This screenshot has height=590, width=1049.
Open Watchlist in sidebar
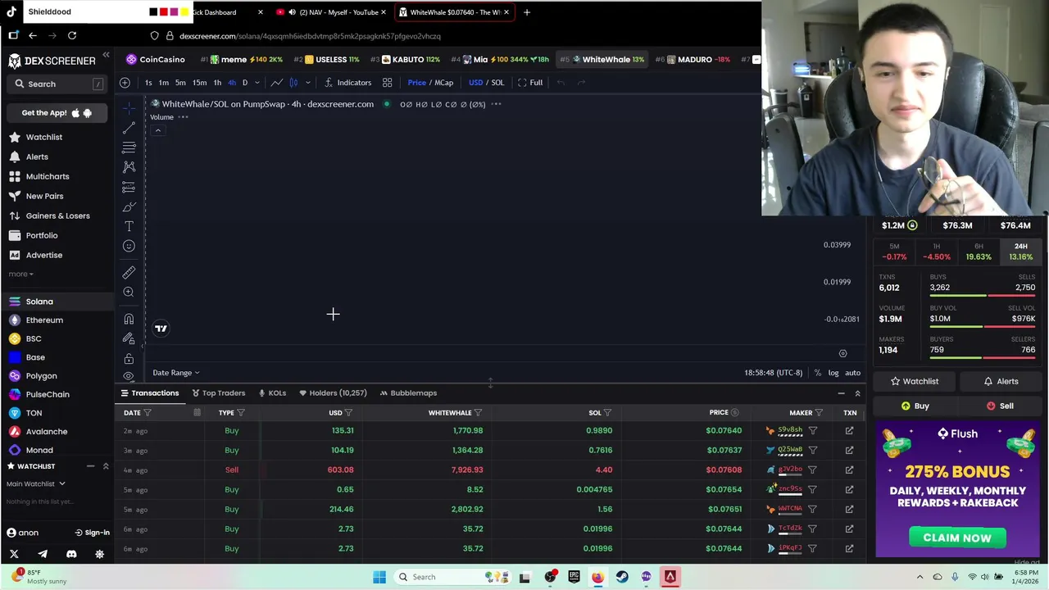pyautogui.click(x=43, y=137)
